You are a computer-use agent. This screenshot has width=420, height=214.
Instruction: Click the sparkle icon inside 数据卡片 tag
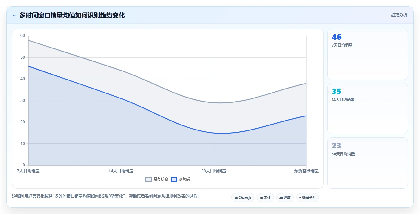(x=300, y=198)
